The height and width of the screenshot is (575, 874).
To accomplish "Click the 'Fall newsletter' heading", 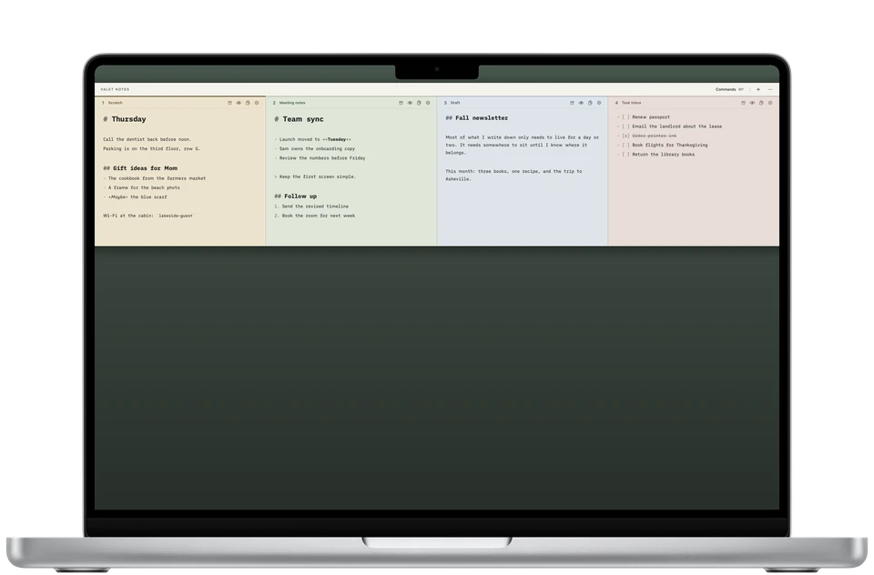I will (476, 118).
